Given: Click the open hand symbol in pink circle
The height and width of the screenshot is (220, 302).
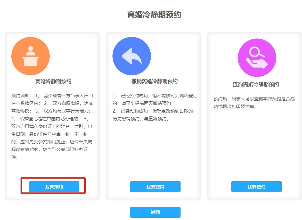Looking at the screenshot, I should (x=257, y=63).
